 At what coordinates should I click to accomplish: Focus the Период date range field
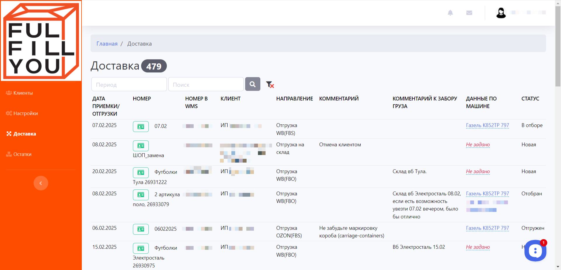(129, 84)
